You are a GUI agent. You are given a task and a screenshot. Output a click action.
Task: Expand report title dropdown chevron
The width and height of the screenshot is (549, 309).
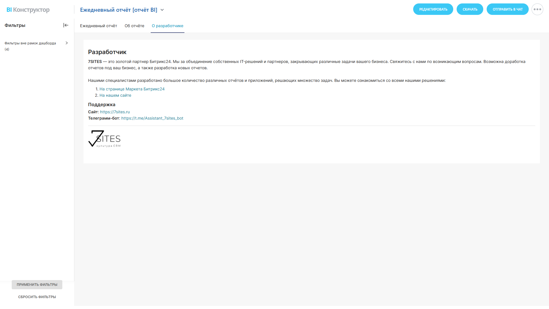[162, 10]
